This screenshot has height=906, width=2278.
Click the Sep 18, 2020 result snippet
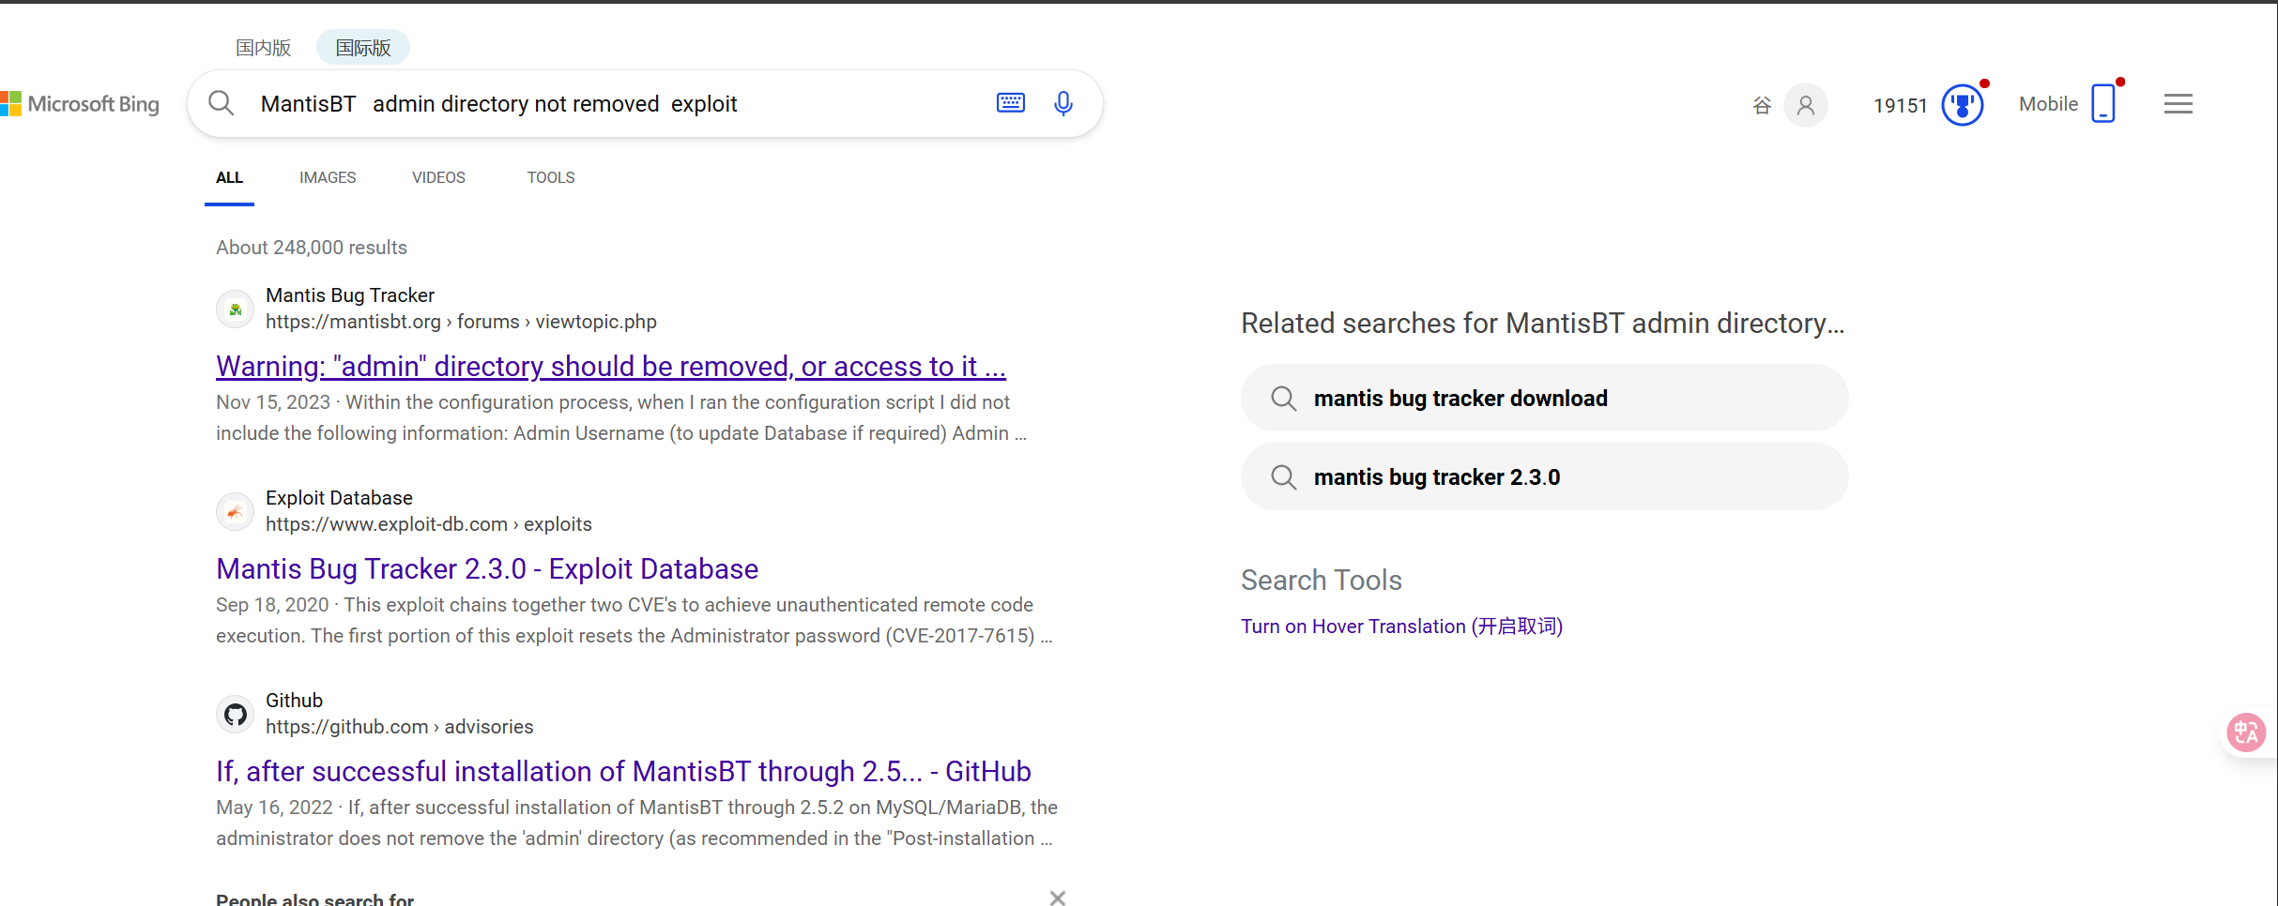(634, 620)
